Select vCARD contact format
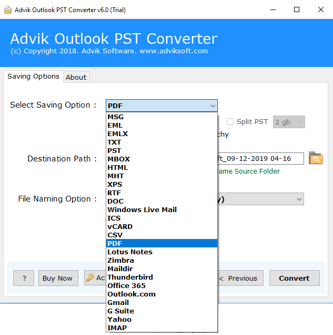Image resolution: width=333 pixels, height=335 pixels. click(x=162, y=227)
